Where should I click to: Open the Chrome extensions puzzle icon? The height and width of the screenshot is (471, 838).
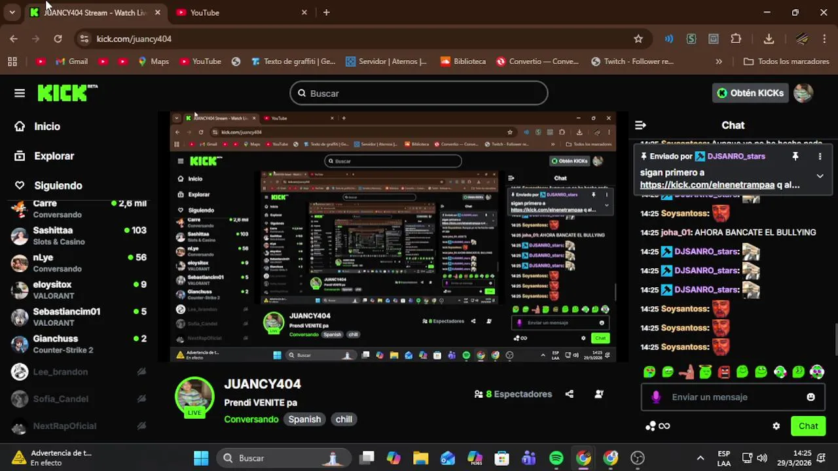[x=736, y=39]
